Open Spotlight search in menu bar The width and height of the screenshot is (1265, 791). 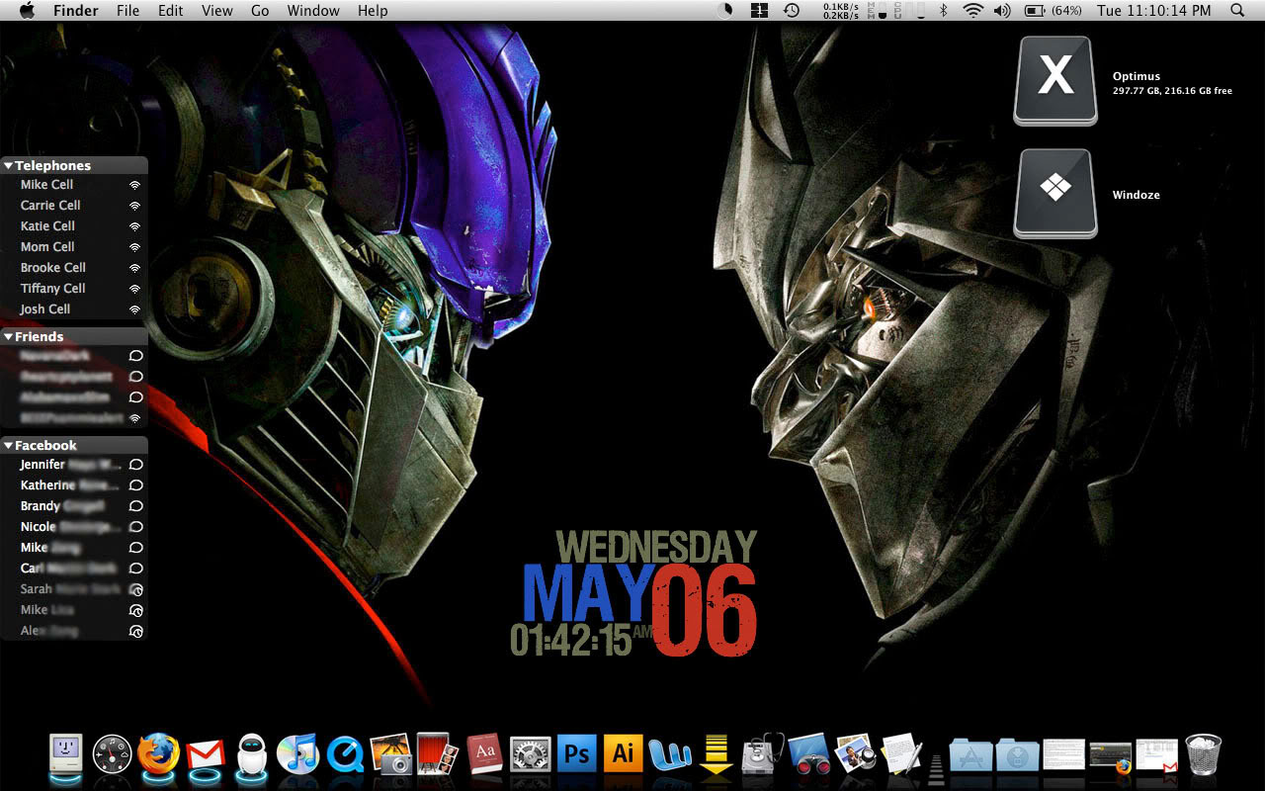(x=1237, y=10)
